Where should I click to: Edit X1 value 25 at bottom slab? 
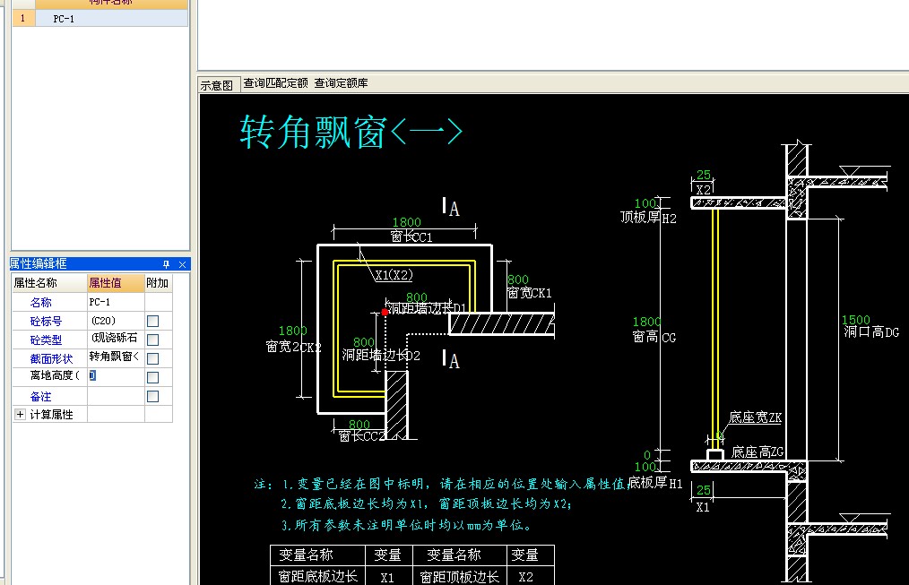tap(704, 490)
